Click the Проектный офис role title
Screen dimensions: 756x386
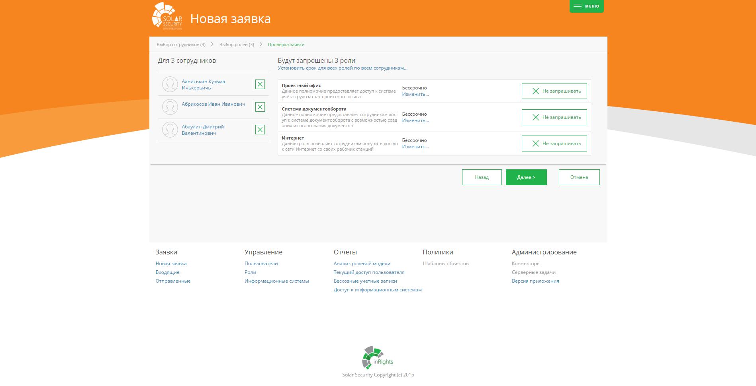click(x=301, y=85)
